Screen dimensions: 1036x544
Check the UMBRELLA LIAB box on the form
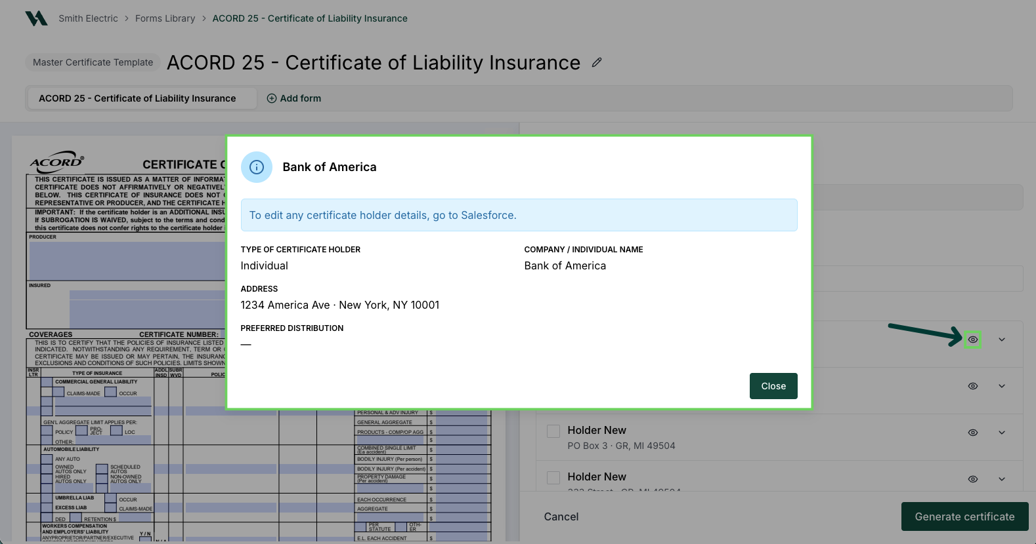click(47, 498)
